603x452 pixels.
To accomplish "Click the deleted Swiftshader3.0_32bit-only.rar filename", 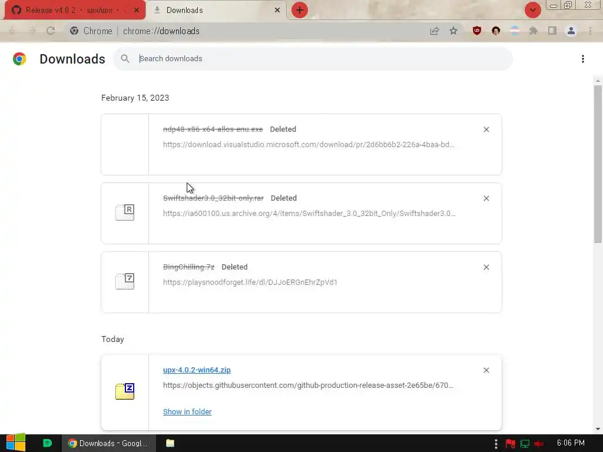I will click(213, 198).
